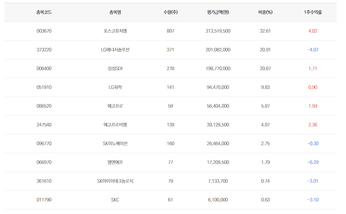The image size is (346, 214).
Task: Click the 종목코드 column header
Action: coord(44,12)
